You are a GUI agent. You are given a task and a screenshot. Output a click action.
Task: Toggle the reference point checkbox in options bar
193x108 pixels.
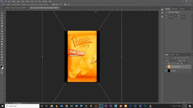8,4
